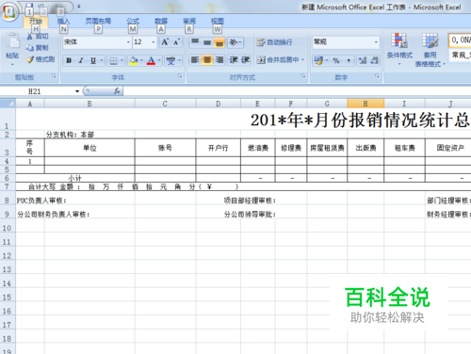471x354 pixels.
Task: Toggle Italic formatting
Action: coord(81,60)
